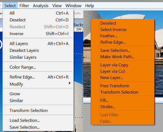
Task: Open the Analysis menu
Action: point(41,5)
